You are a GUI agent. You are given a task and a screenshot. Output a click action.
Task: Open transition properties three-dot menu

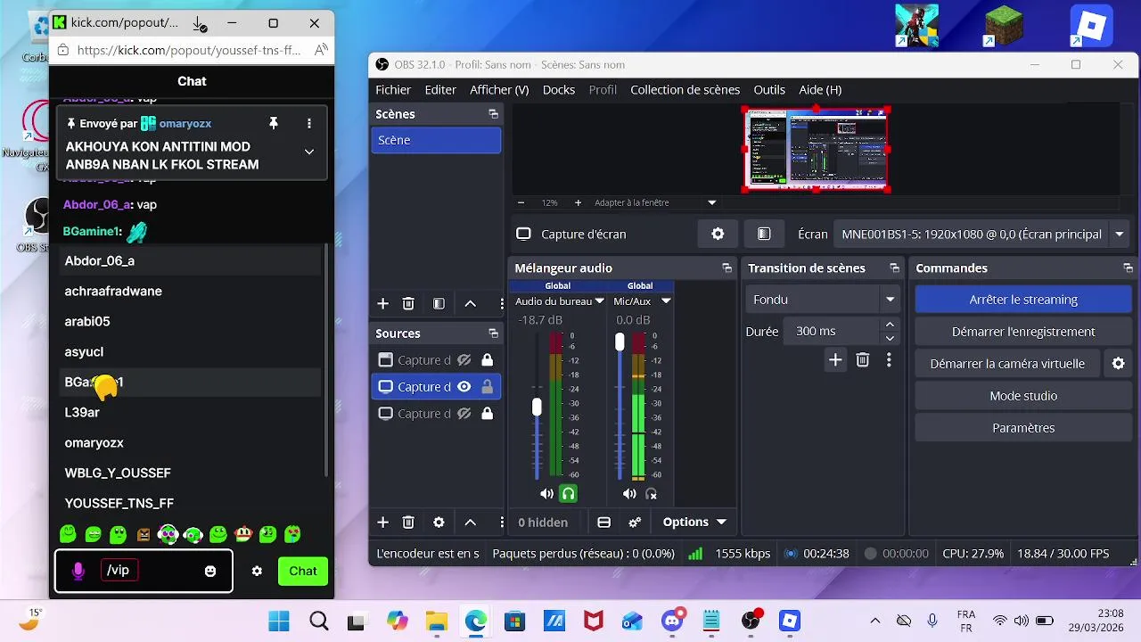pyautogui.click(x=889, y=360)
